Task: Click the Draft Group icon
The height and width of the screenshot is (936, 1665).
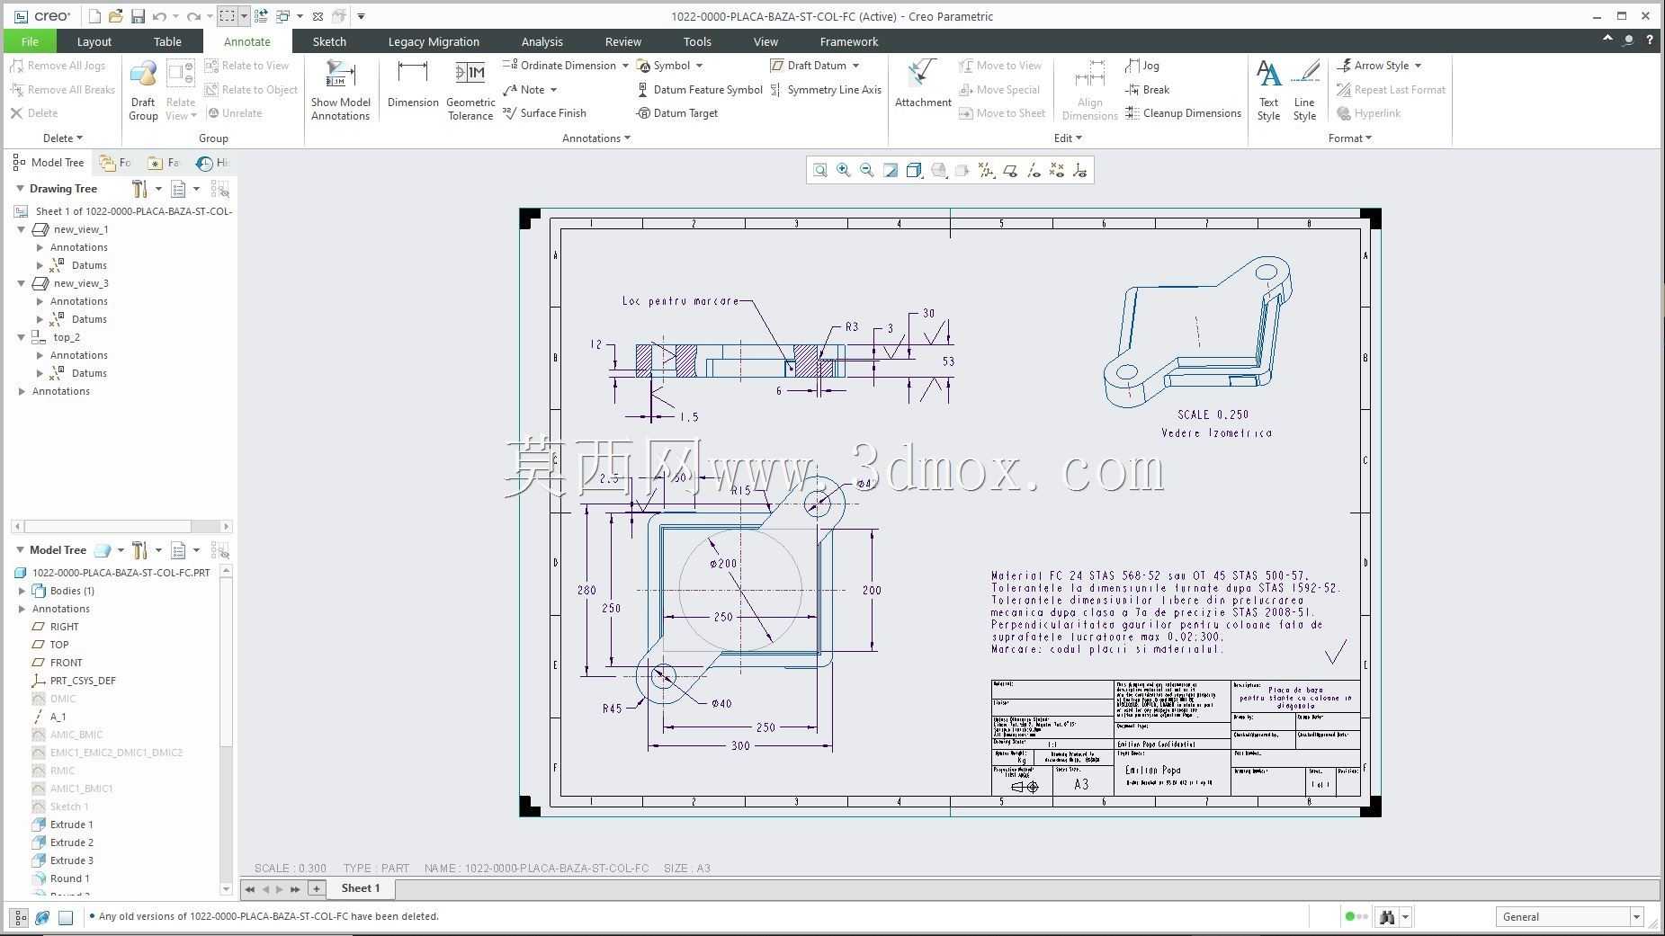Action: (143, 90)
